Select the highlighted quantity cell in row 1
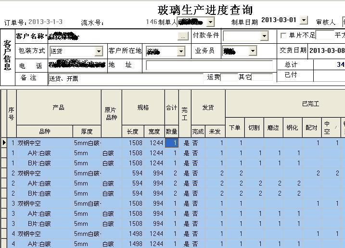 [171, 143]
